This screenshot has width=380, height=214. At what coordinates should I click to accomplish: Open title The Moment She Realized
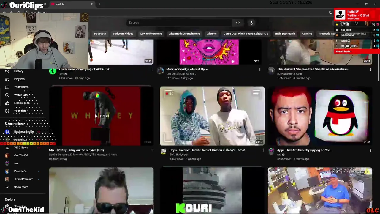[312, 69]
